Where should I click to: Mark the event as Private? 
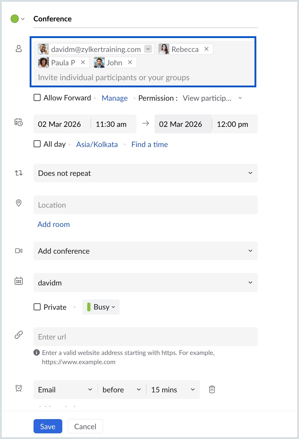click(37, 307)
